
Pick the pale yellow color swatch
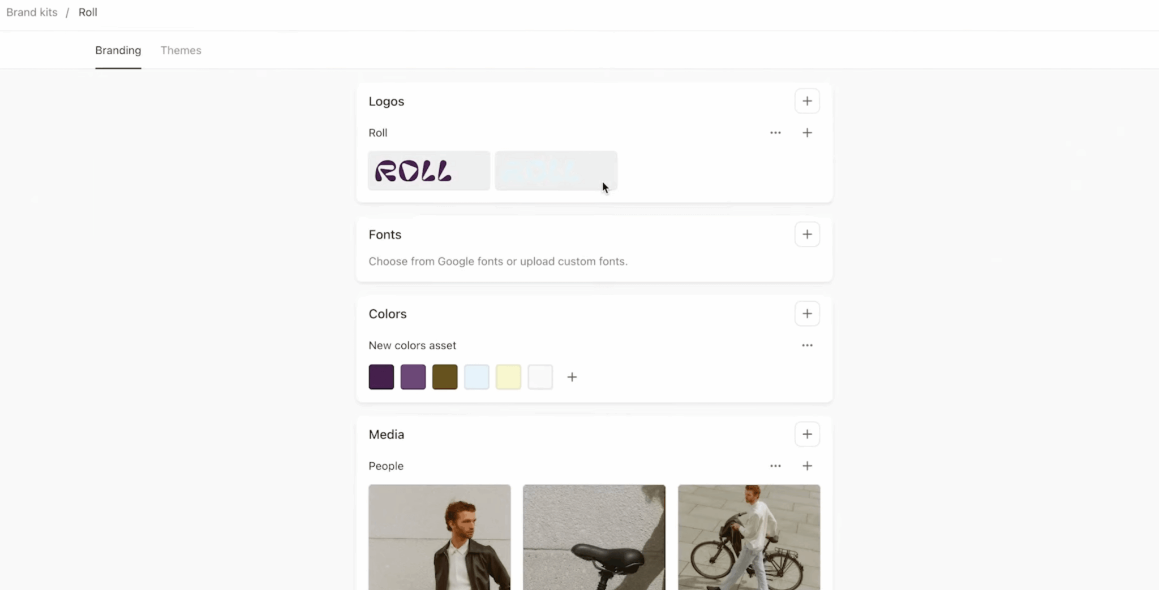pyautogui.click(x=508, y=377)
